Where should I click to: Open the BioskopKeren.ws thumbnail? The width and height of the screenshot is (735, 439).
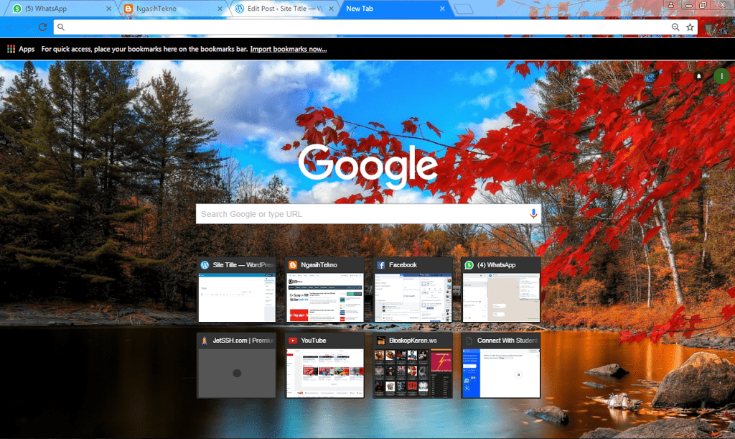point(413,366)
